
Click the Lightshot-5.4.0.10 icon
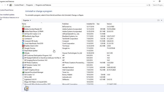click(x=23, y=79)
